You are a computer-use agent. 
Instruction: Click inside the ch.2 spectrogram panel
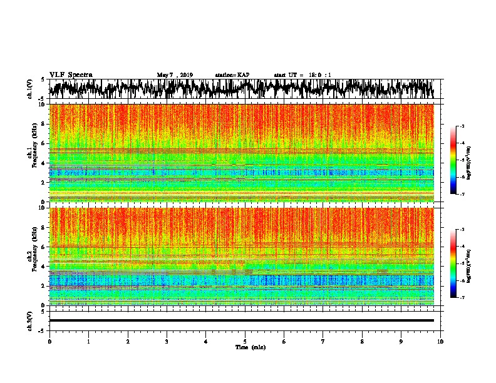pyautogui.click(x=242, y=257)
